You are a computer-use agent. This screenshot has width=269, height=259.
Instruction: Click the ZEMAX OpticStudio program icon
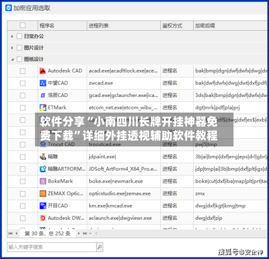(43, 193)
